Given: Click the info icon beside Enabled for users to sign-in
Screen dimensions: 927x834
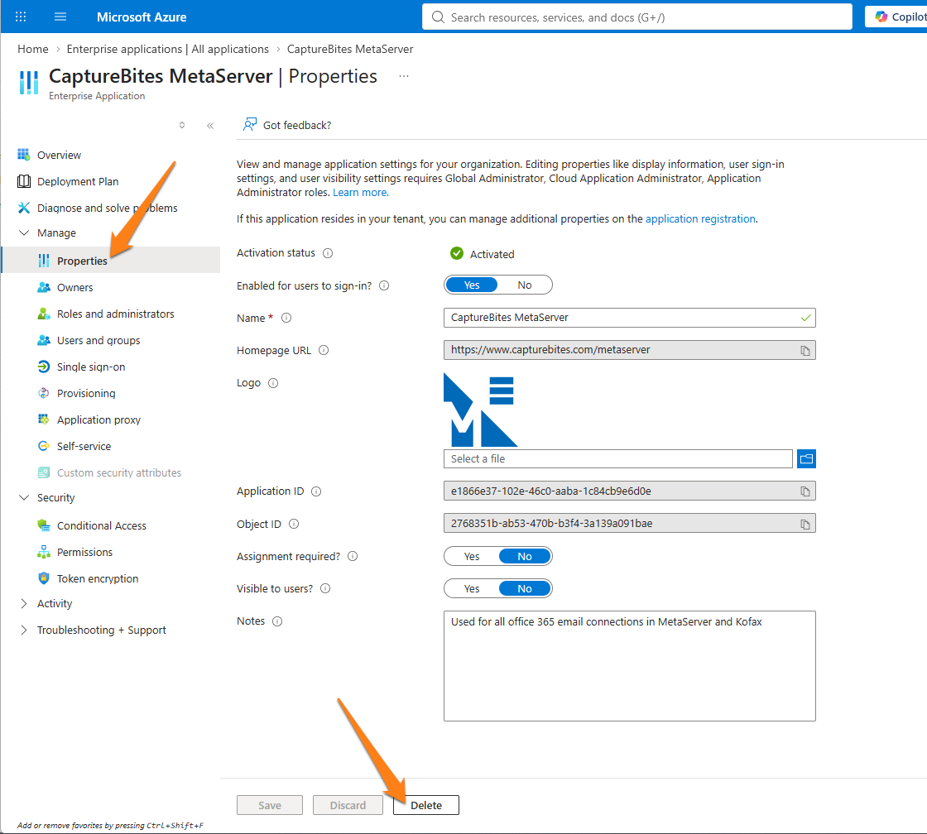Looking at the screenshot, I should pyautogui.click(x=384, y=285).
